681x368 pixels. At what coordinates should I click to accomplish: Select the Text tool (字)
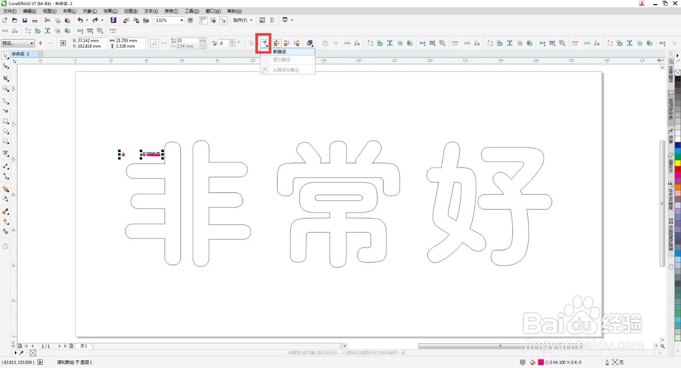click(x=5, y=153)
